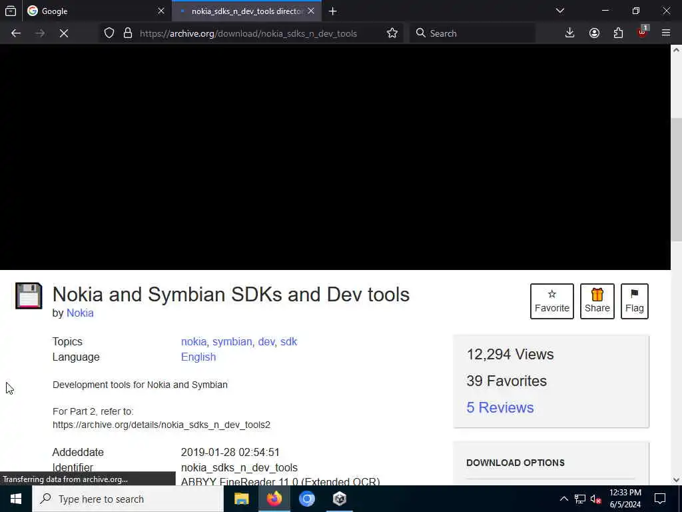Click the taskbar Type here to search box
Viewport: 682px width, 512px height.
(128, 499)
